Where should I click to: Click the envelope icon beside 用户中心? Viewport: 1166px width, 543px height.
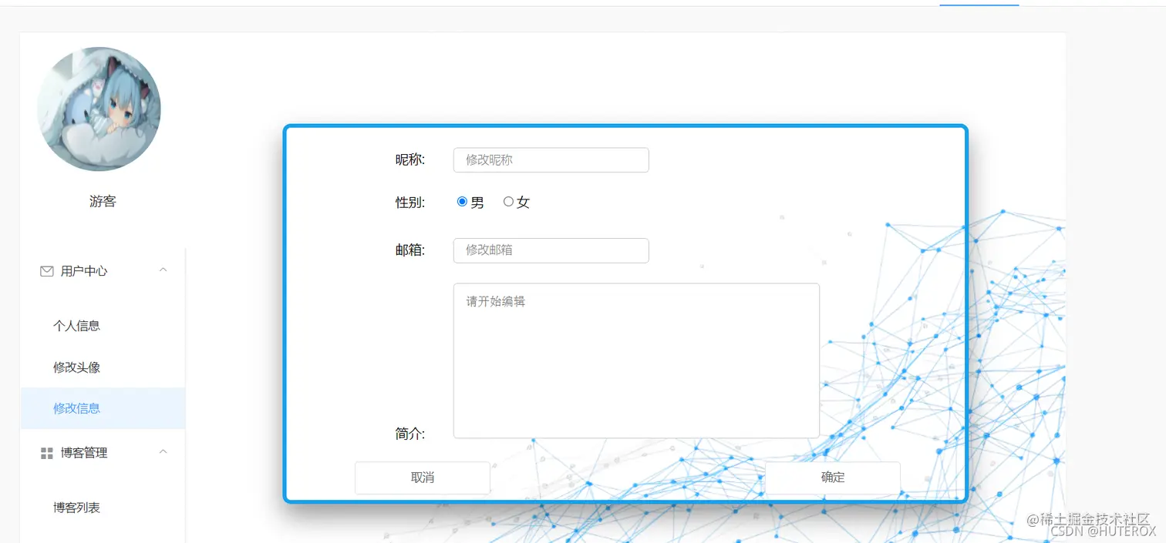(45, 270)
